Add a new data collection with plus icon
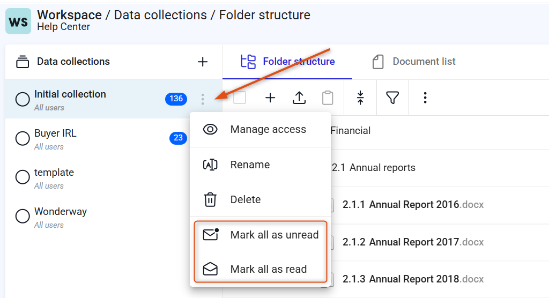 coord(202,62)
